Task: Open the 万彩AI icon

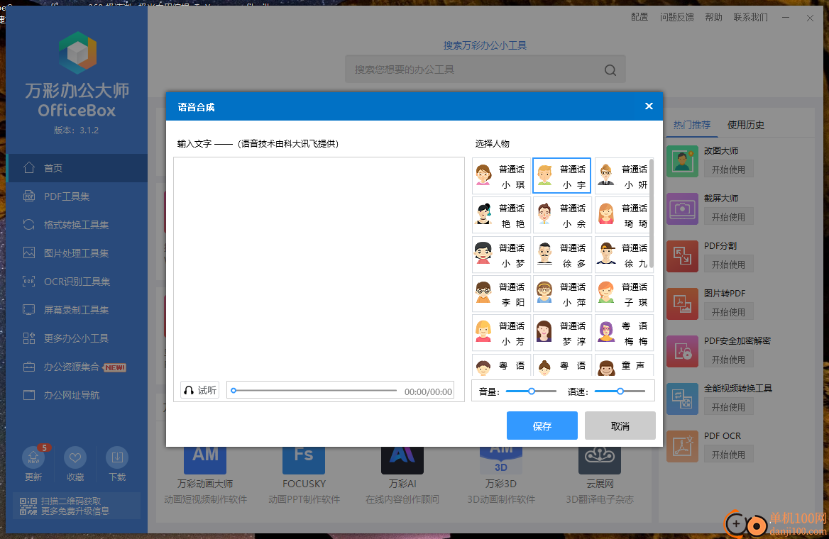Action: pyautogui.click(x=402, y=460)
